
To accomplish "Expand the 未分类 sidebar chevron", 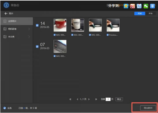I will pos(29,37).
